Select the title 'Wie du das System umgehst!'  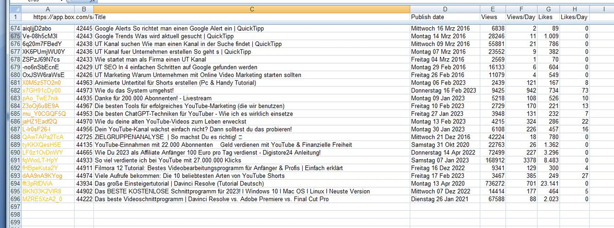tap(134, 90)
